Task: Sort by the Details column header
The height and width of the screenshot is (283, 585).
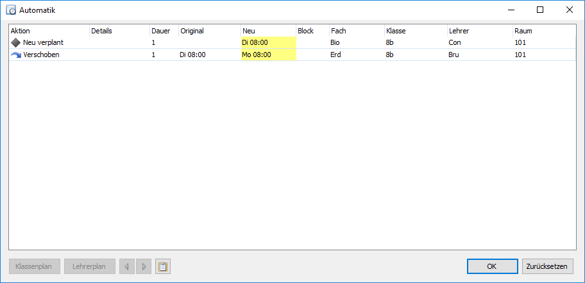Action: point(120,31)
